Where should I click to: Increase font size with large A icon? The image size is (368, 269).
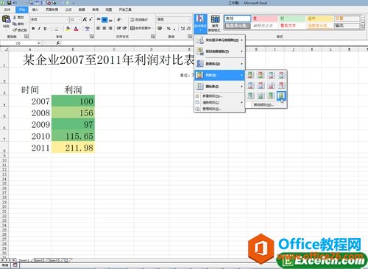tap(85, 19)
